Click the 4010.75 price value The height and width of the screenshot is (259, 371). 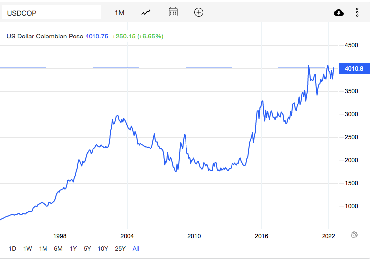click(x=96, y=37)
